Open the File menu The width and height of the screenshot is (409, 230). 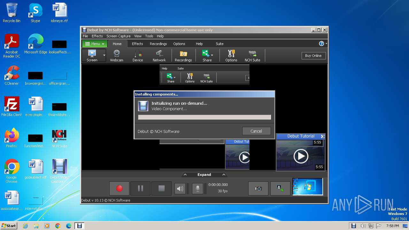[85, 36]
